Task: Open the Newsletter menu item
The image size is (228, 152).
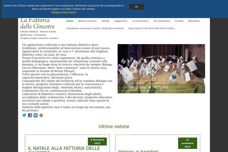Action: pyautogui.click(x=194, y=21)
